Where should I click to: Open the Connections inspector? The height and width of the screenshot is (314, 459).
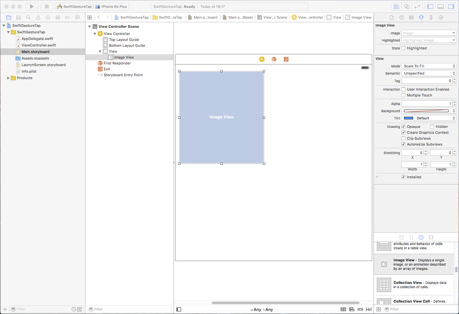[x=441, y=17]
